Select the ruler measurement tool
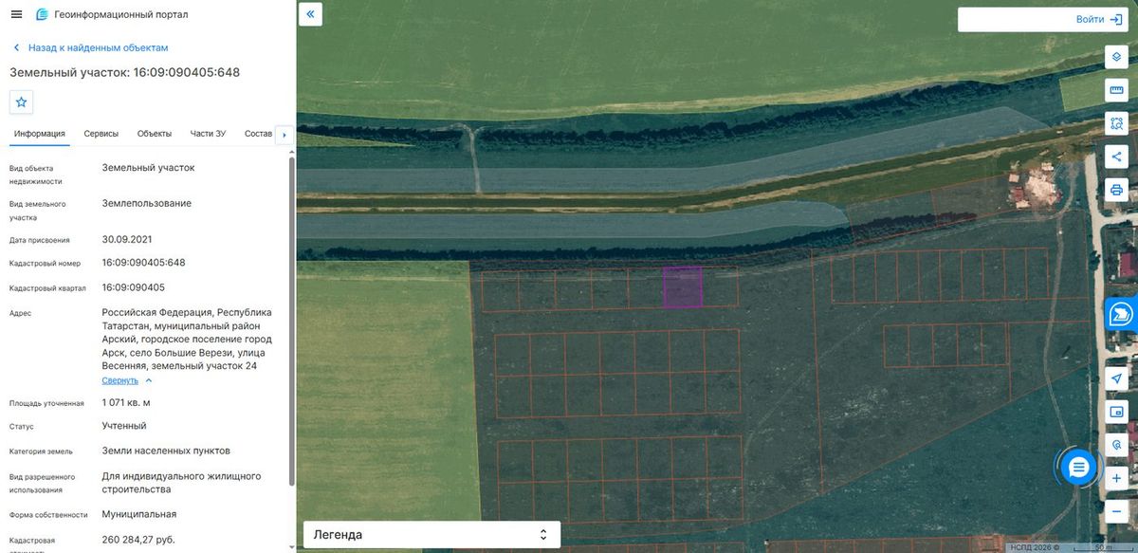Viewport: 1138px width, 553px height. tap(1116, 90)
